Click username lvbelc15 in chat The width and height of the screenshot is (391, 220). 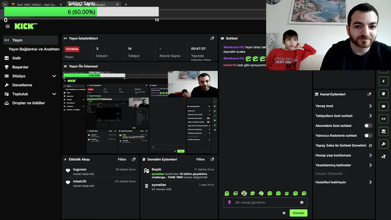pyautogui.click(x=230, y=65)
